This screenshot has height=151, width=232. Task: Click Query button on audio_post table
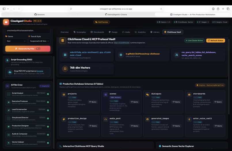134,126
